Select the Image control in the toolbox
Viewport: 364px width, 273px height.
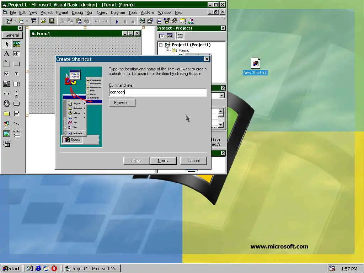pyautogui.click(x=7, y=134)
